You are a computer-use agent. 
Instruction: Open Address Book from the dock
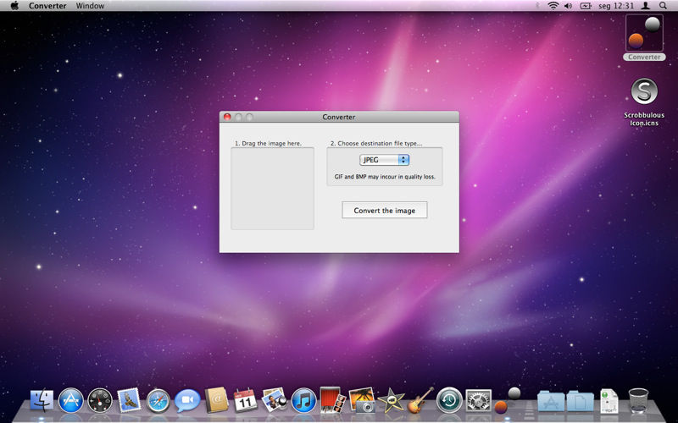[x=216, y=400]
